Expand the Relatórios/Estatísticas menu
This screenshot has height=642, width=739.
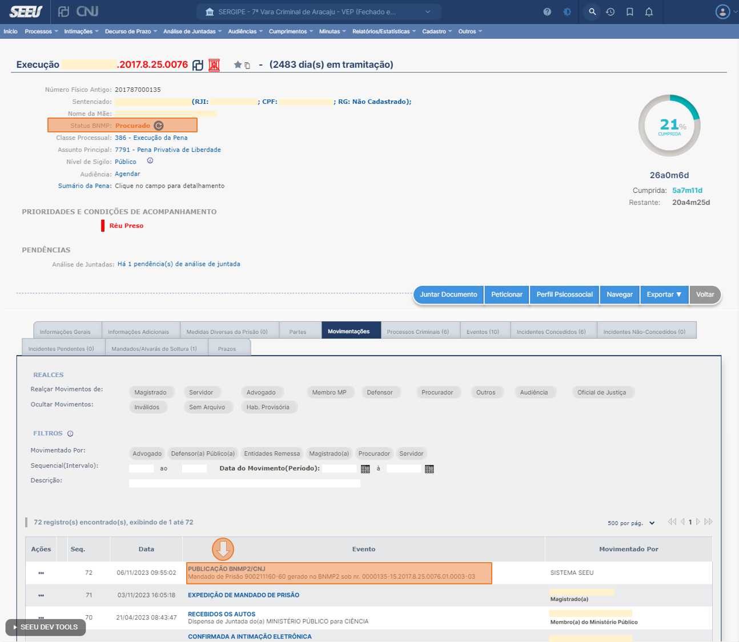384,31
